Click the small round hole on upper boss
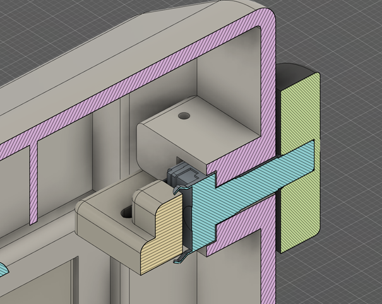This screenshot has width=382, height=304. (184, 116)
